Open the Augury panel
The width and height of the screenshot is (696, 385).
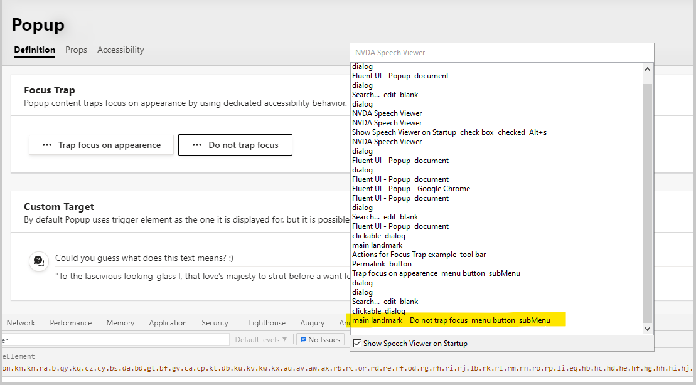tap(312, 322)
